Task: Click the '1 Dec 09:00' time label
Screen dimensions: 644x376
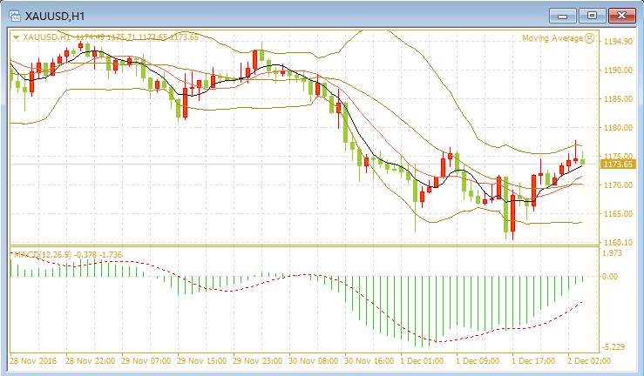Action: pos(478,361)
